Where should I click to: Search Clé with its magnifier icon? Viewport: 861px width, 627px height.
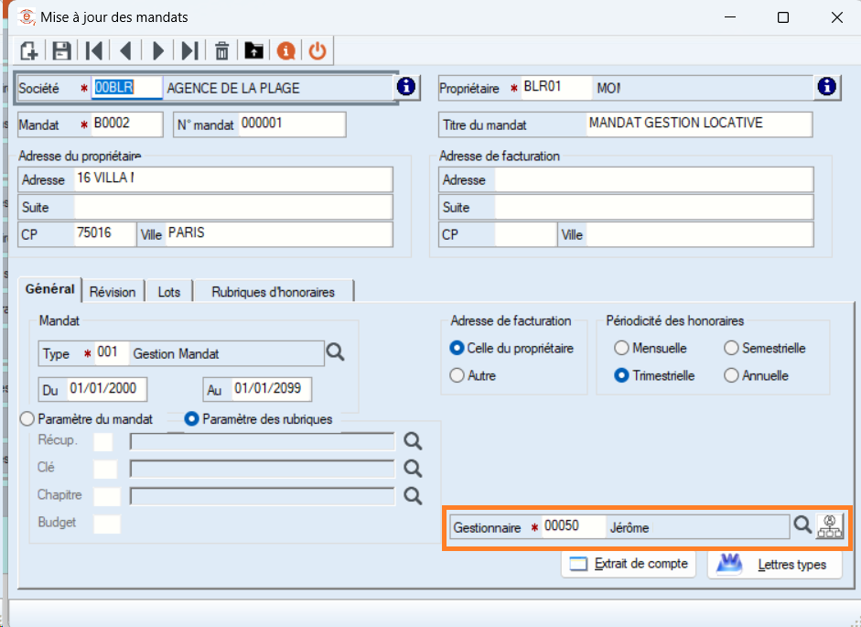[413, 468]
